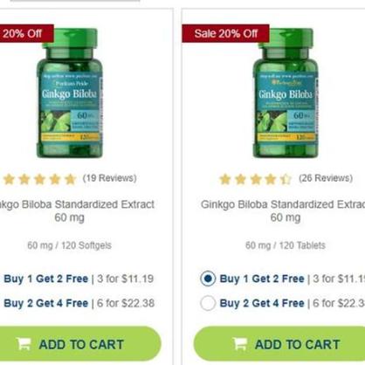
Task: Open the Ginkgo Biloba softgels bottle image
Action: click(x=70, y=93)
